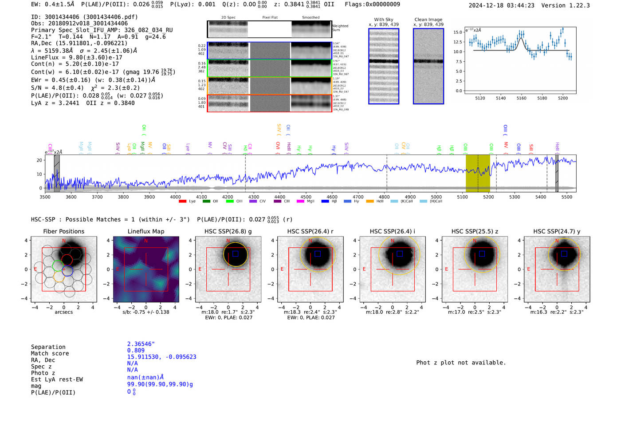The width and height of the screenshot is (621, 423).
Task: Select the RA,Dec (15.911801,-0.096221) line
Action: point(79,43)
